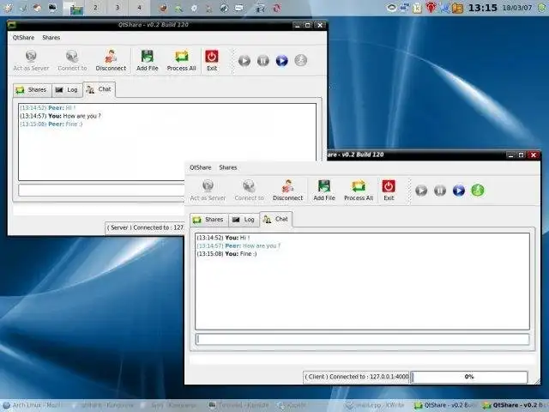Click Process All icon in the server QtShare window
The height and width of the screenshot is (412, 549).
[181, 56]
